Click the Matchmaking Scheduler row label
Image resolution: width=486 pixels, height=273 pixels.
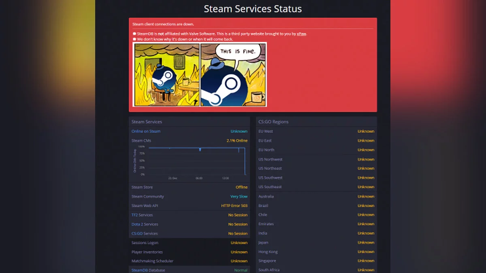pos(152,261)
